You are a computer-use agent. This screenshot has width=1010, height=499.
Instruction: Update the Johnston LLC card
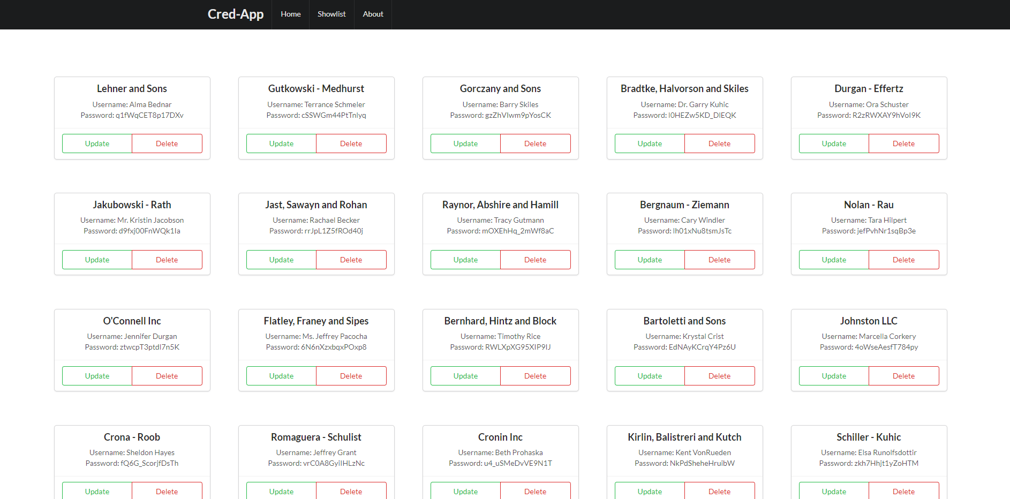(833, 375)
